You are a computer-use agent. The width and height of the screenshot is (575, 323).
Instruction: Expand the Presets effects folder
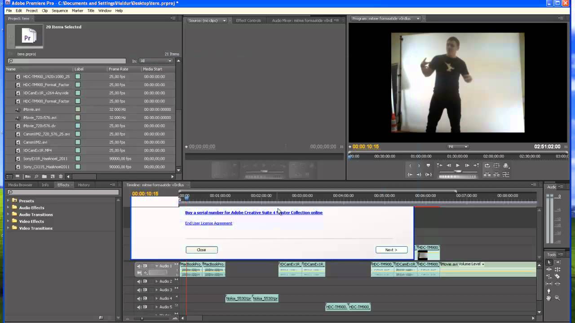(x=8, y=201)
